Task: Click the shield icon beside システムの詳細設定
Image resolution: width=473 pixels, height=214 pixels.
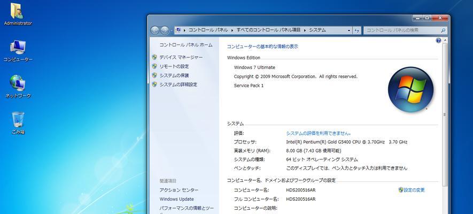Action: (x=154, y=84)
